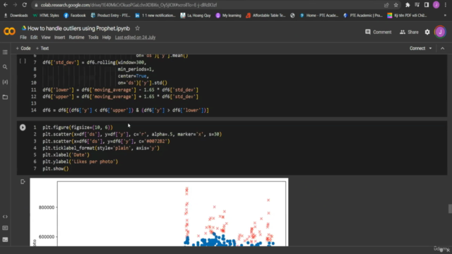This screenshot has width=452, height=254.
Task: Open the variables {x} panel icon
Action: (5, 82)
